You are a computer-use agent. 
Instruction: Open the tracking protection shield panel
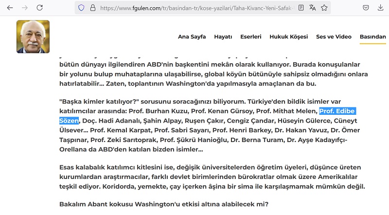[81, 8]
